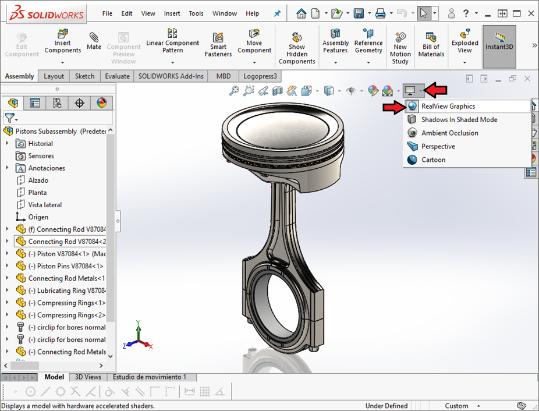Open the DisplayManager color wheel tab
Viewport: 539px width, 411px height.
click(x=102, y=103)
